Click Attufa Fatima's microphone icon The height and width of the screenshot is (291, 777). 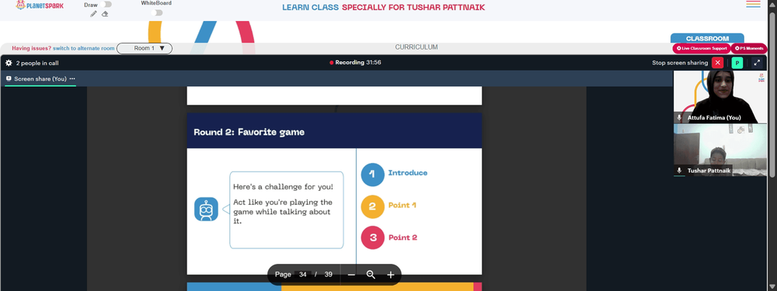(679, 118)
